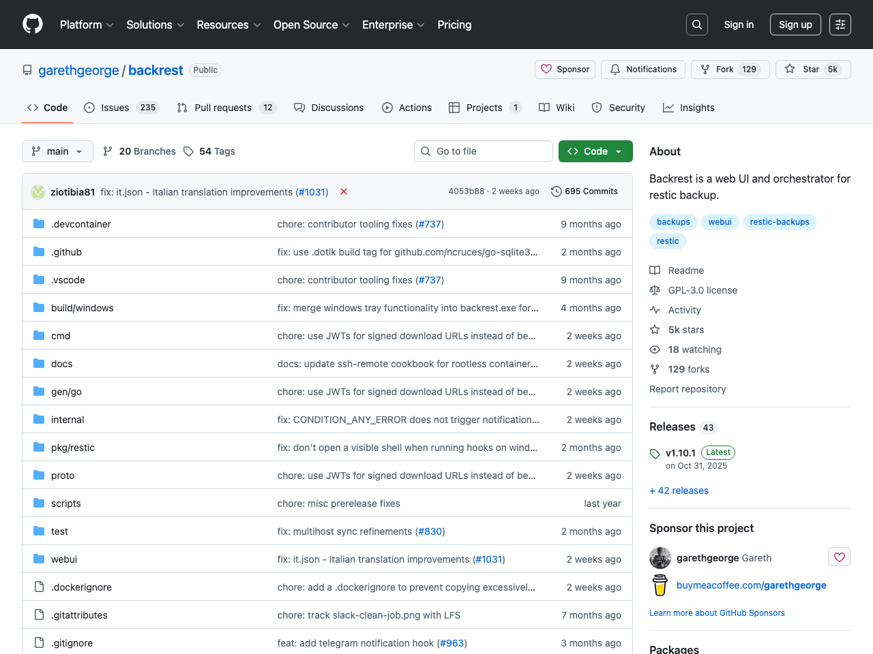
Task: Open the Pull requests tab
Action: pyautogui.click(x=222, y=108)
